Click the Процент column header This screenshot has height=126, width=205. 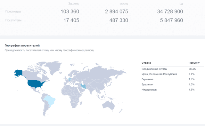pos(194,63)
